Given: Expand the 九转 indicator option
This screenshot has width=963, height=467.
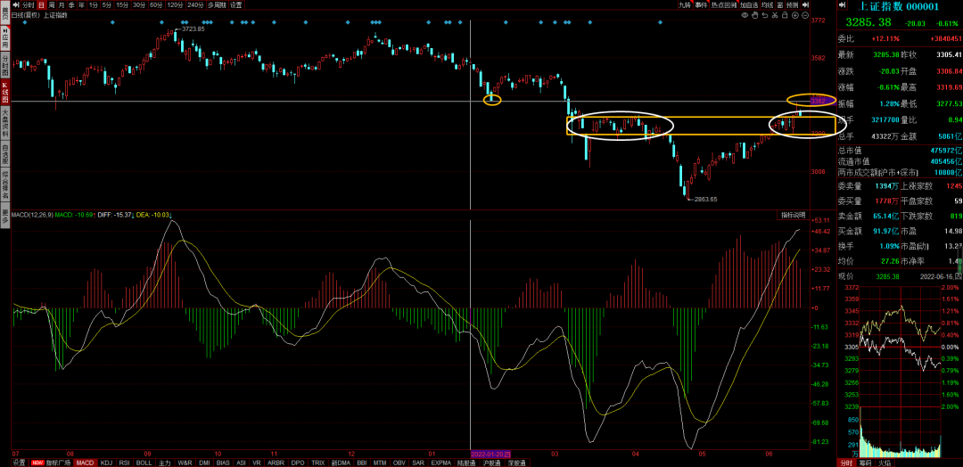Looking at the screenshot, I should tap(684, 4).
